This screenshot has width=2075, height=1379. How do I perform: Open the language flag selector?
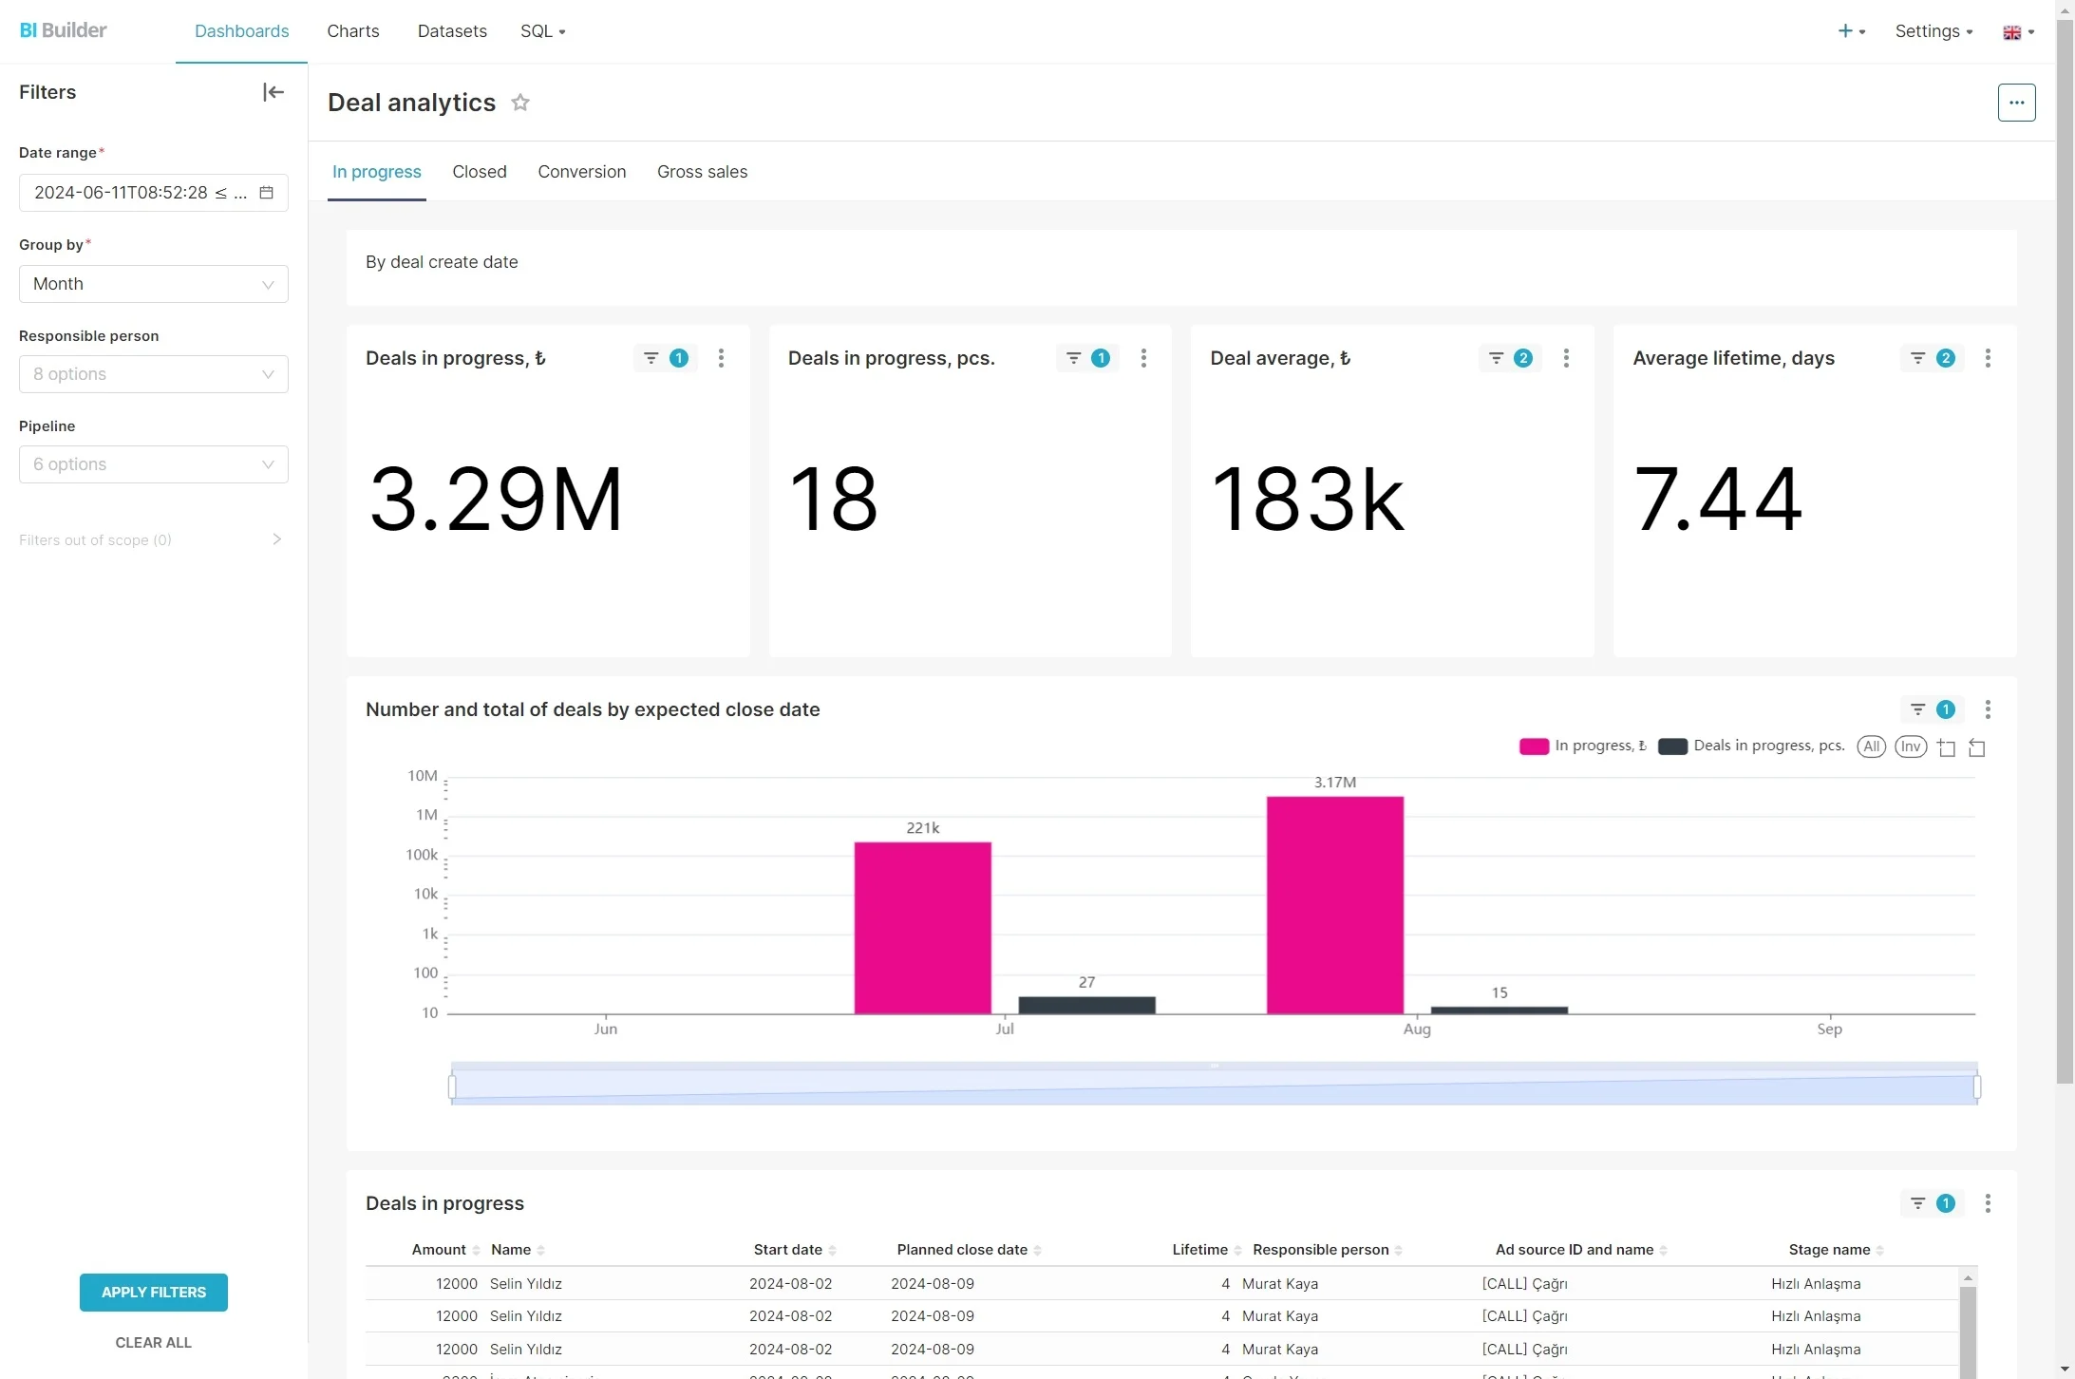tap(2018, 32)
